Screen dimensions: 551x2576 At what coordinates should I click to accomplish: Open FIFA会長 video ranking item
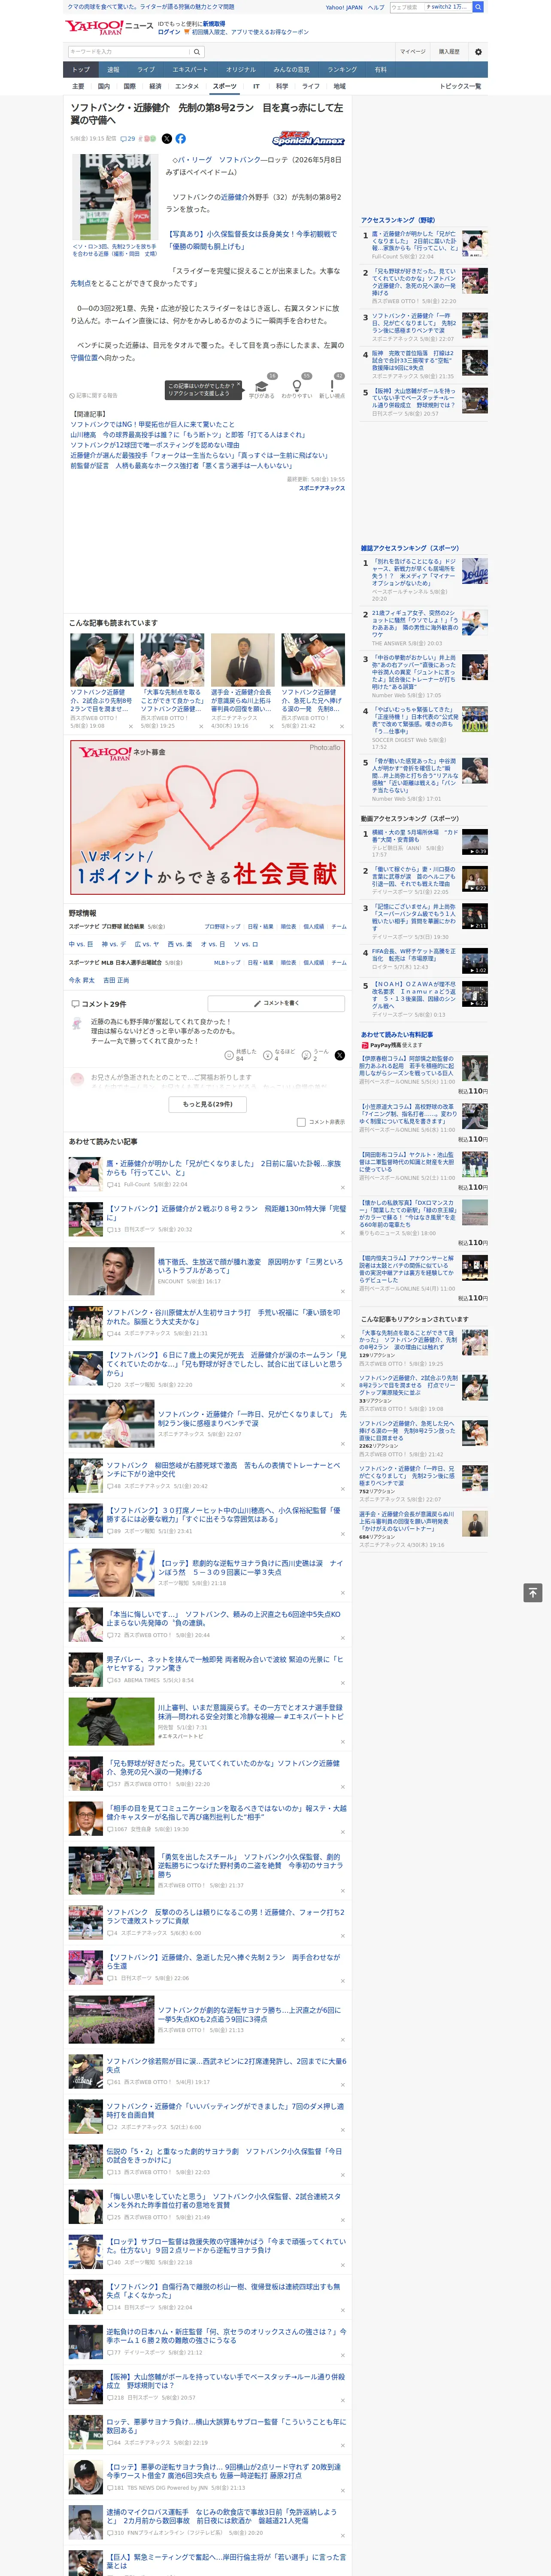424,960
